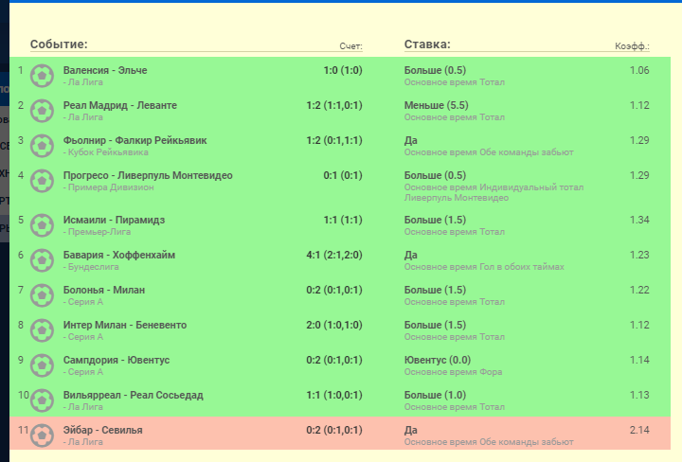The height and width of the screenshot is (462, 682).
Task: Click the soccer ball icon for Валенсия - Эльче
Action: click(42, 76)
